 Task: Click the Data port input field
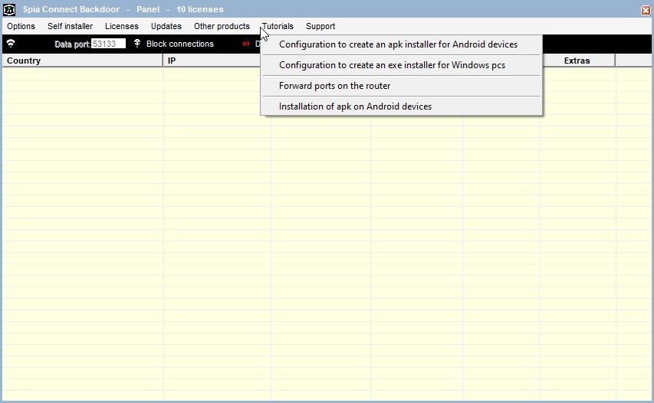(108, 44)
